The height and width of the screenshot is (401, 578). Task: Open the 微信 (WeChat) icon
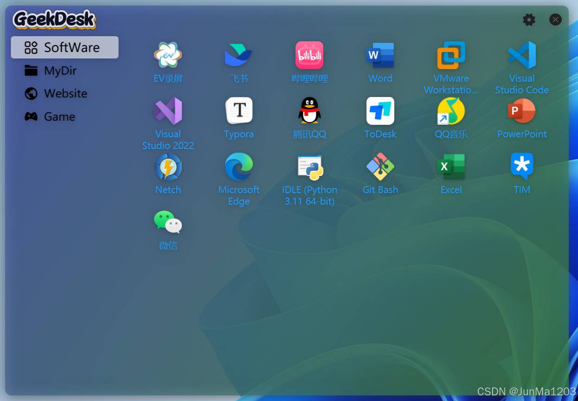(168, 222)
